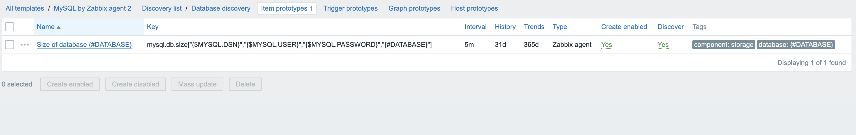The image size is (856, 135).
Task: Click the Create disabled button
Action: tap(136, 84)
